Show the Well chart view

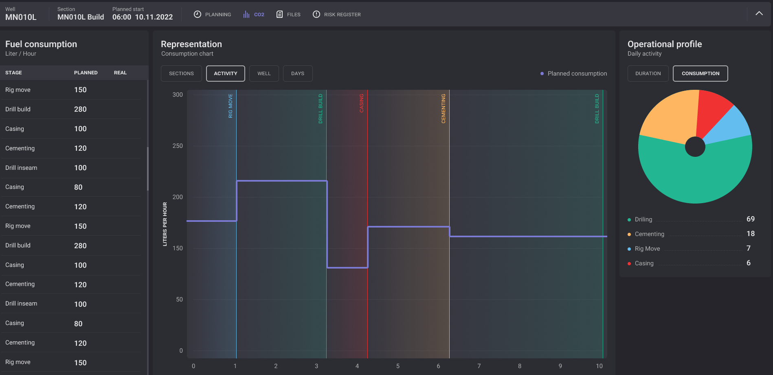(264, 74)
